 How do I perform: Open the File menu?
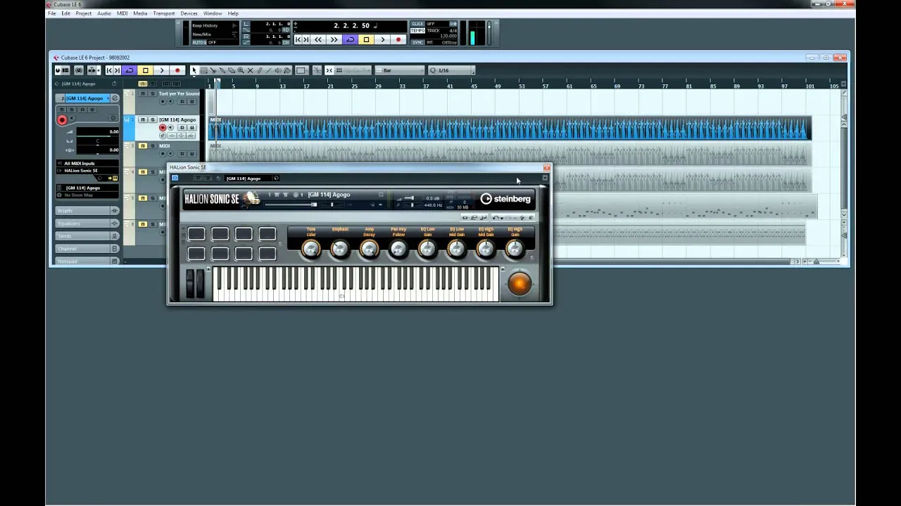click(52, 13)
